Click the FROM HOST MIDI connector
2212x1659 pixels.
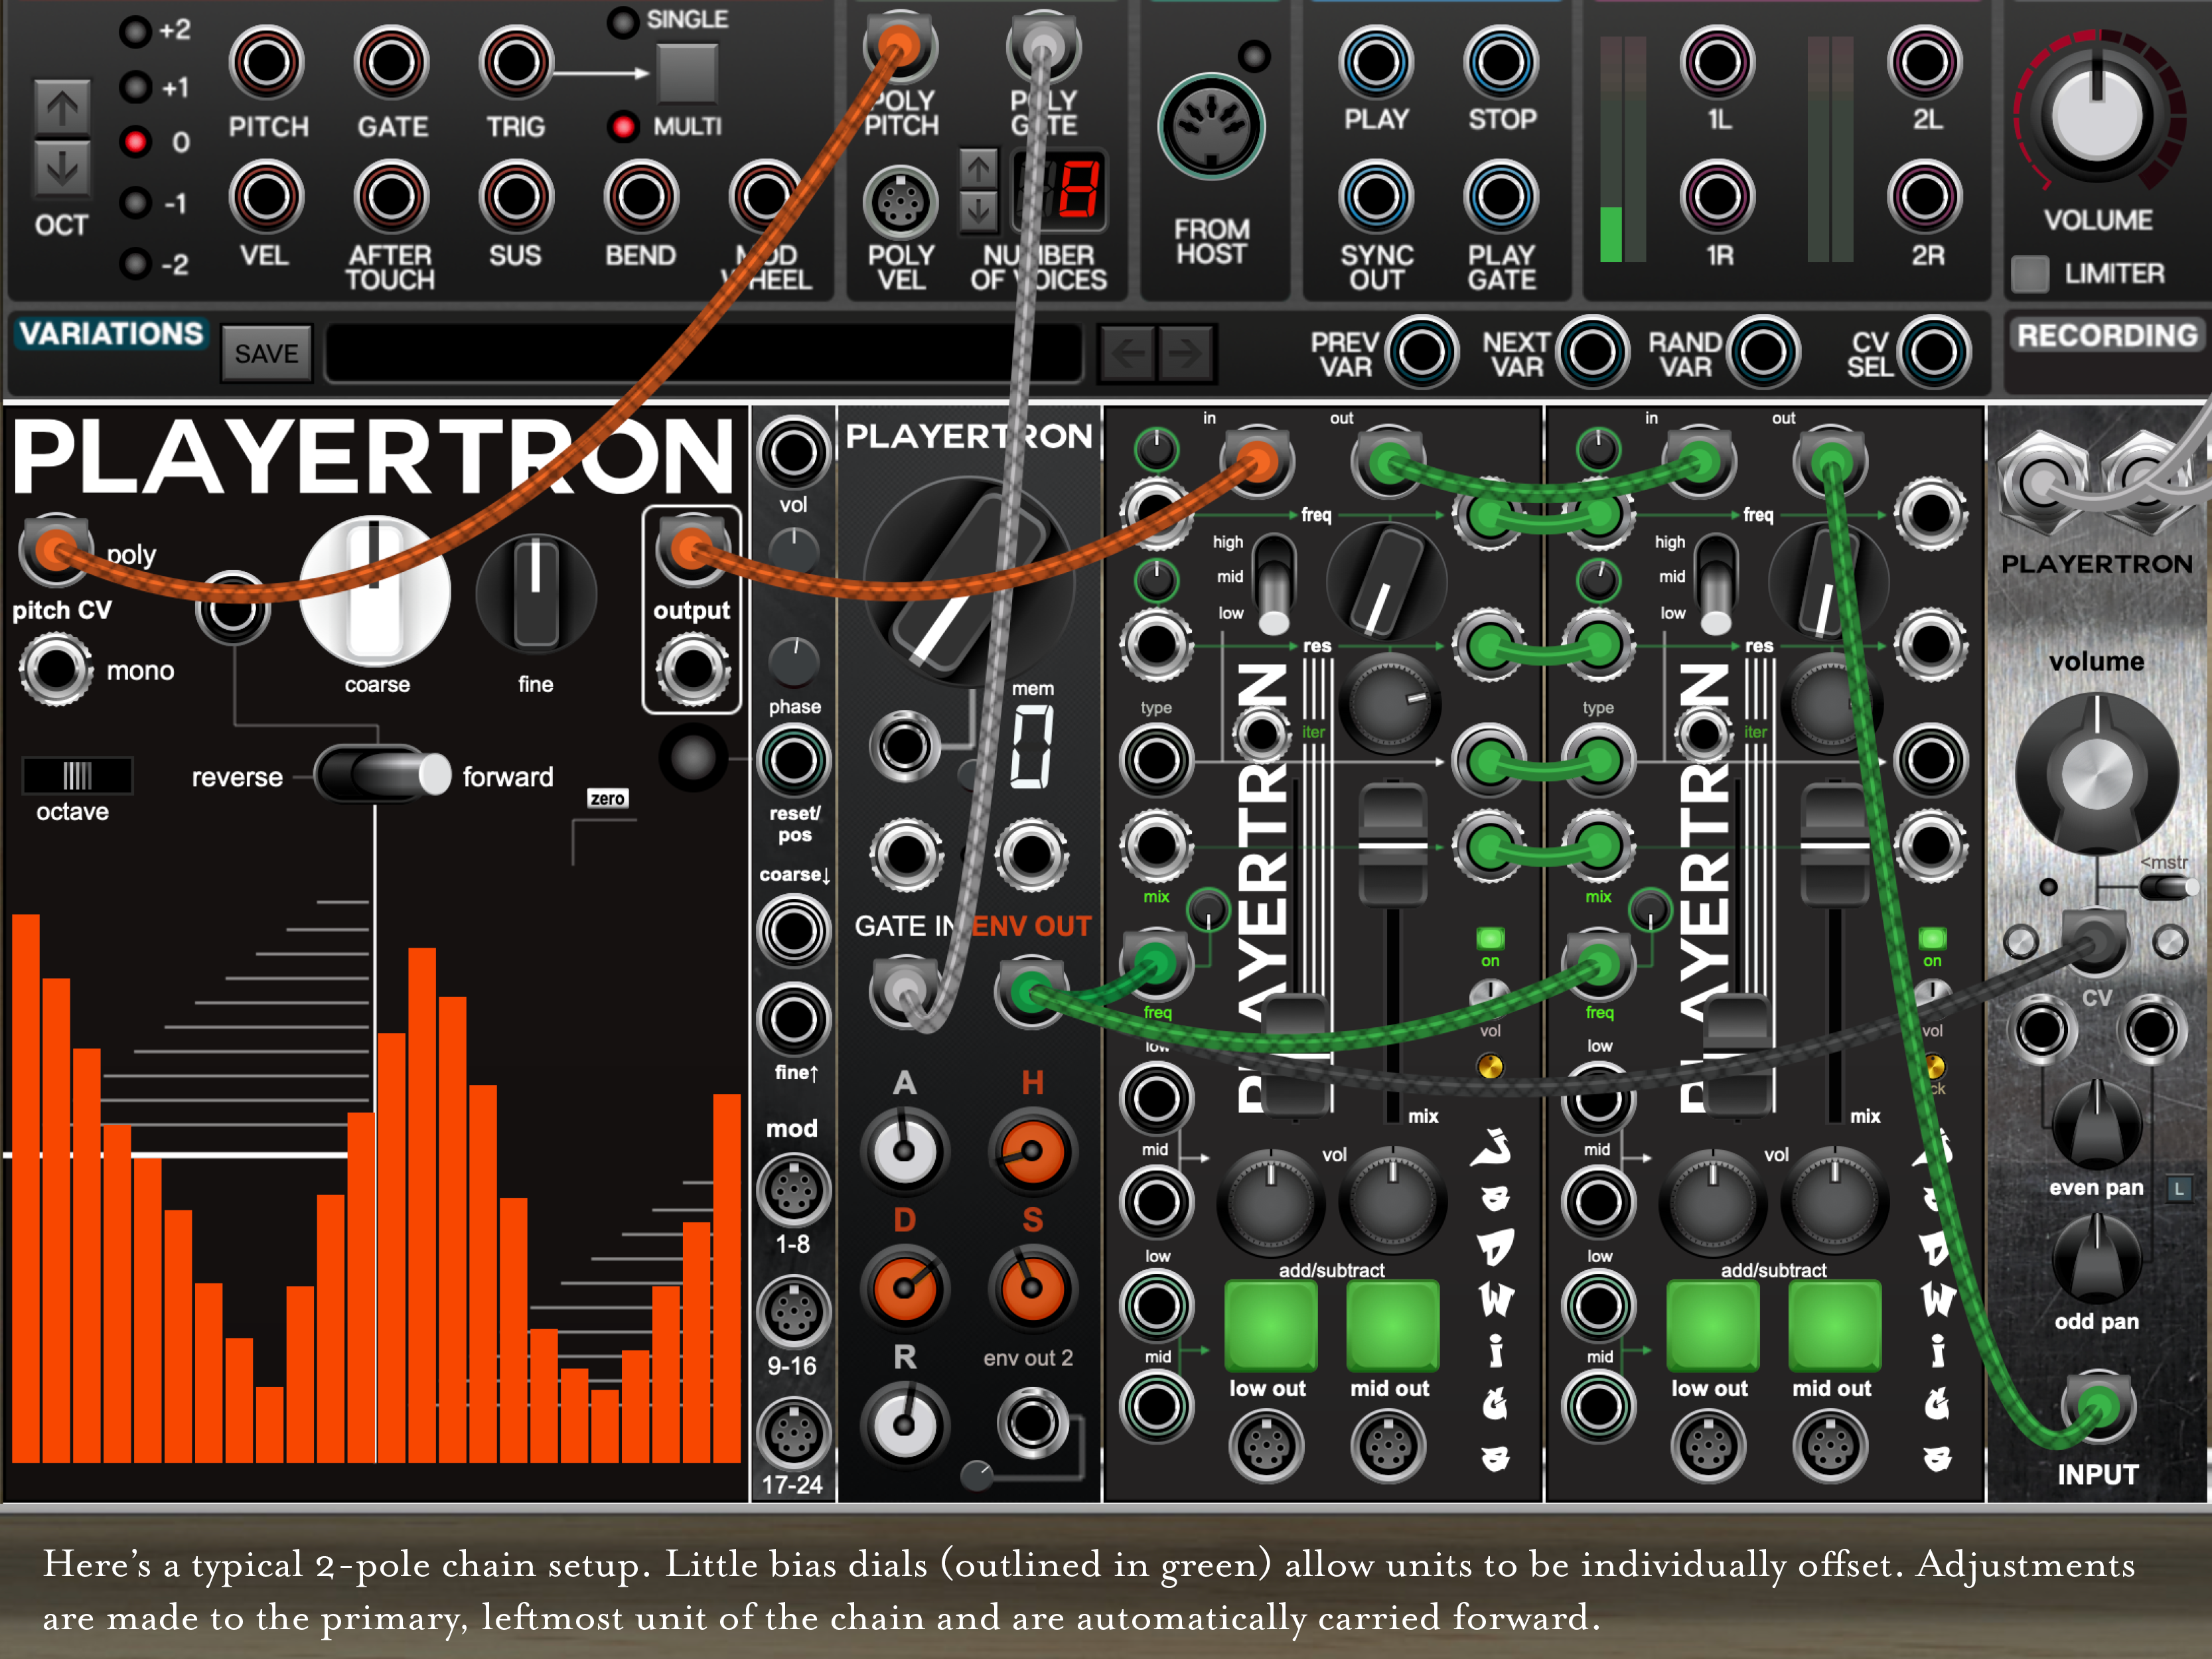click(1211, 127)
